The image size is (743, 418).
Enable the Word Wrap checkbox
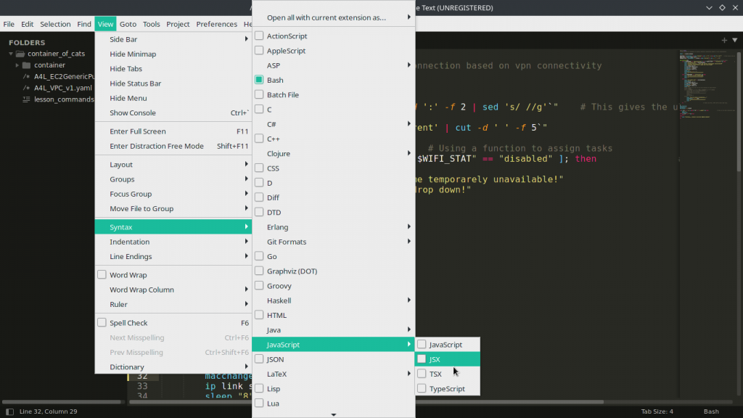[x=102, y=275]
